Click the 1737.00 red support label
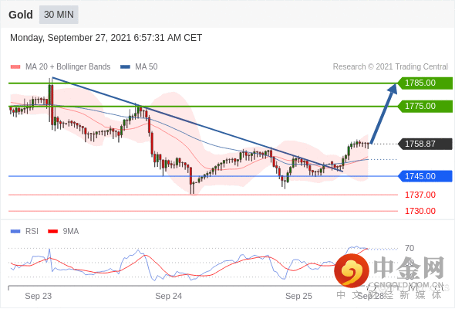The width and height of the screenshot is (455, 309). click(x=420, y=195)
